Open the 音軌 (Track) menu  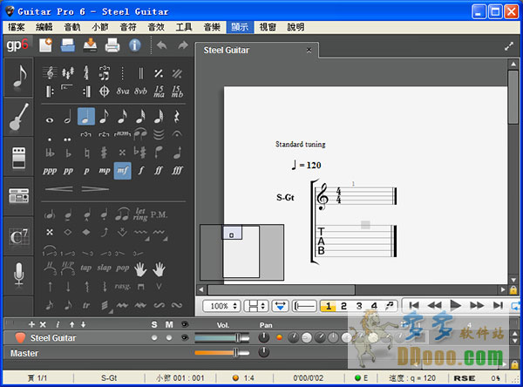pyautogui.click(x=72, y=27)
